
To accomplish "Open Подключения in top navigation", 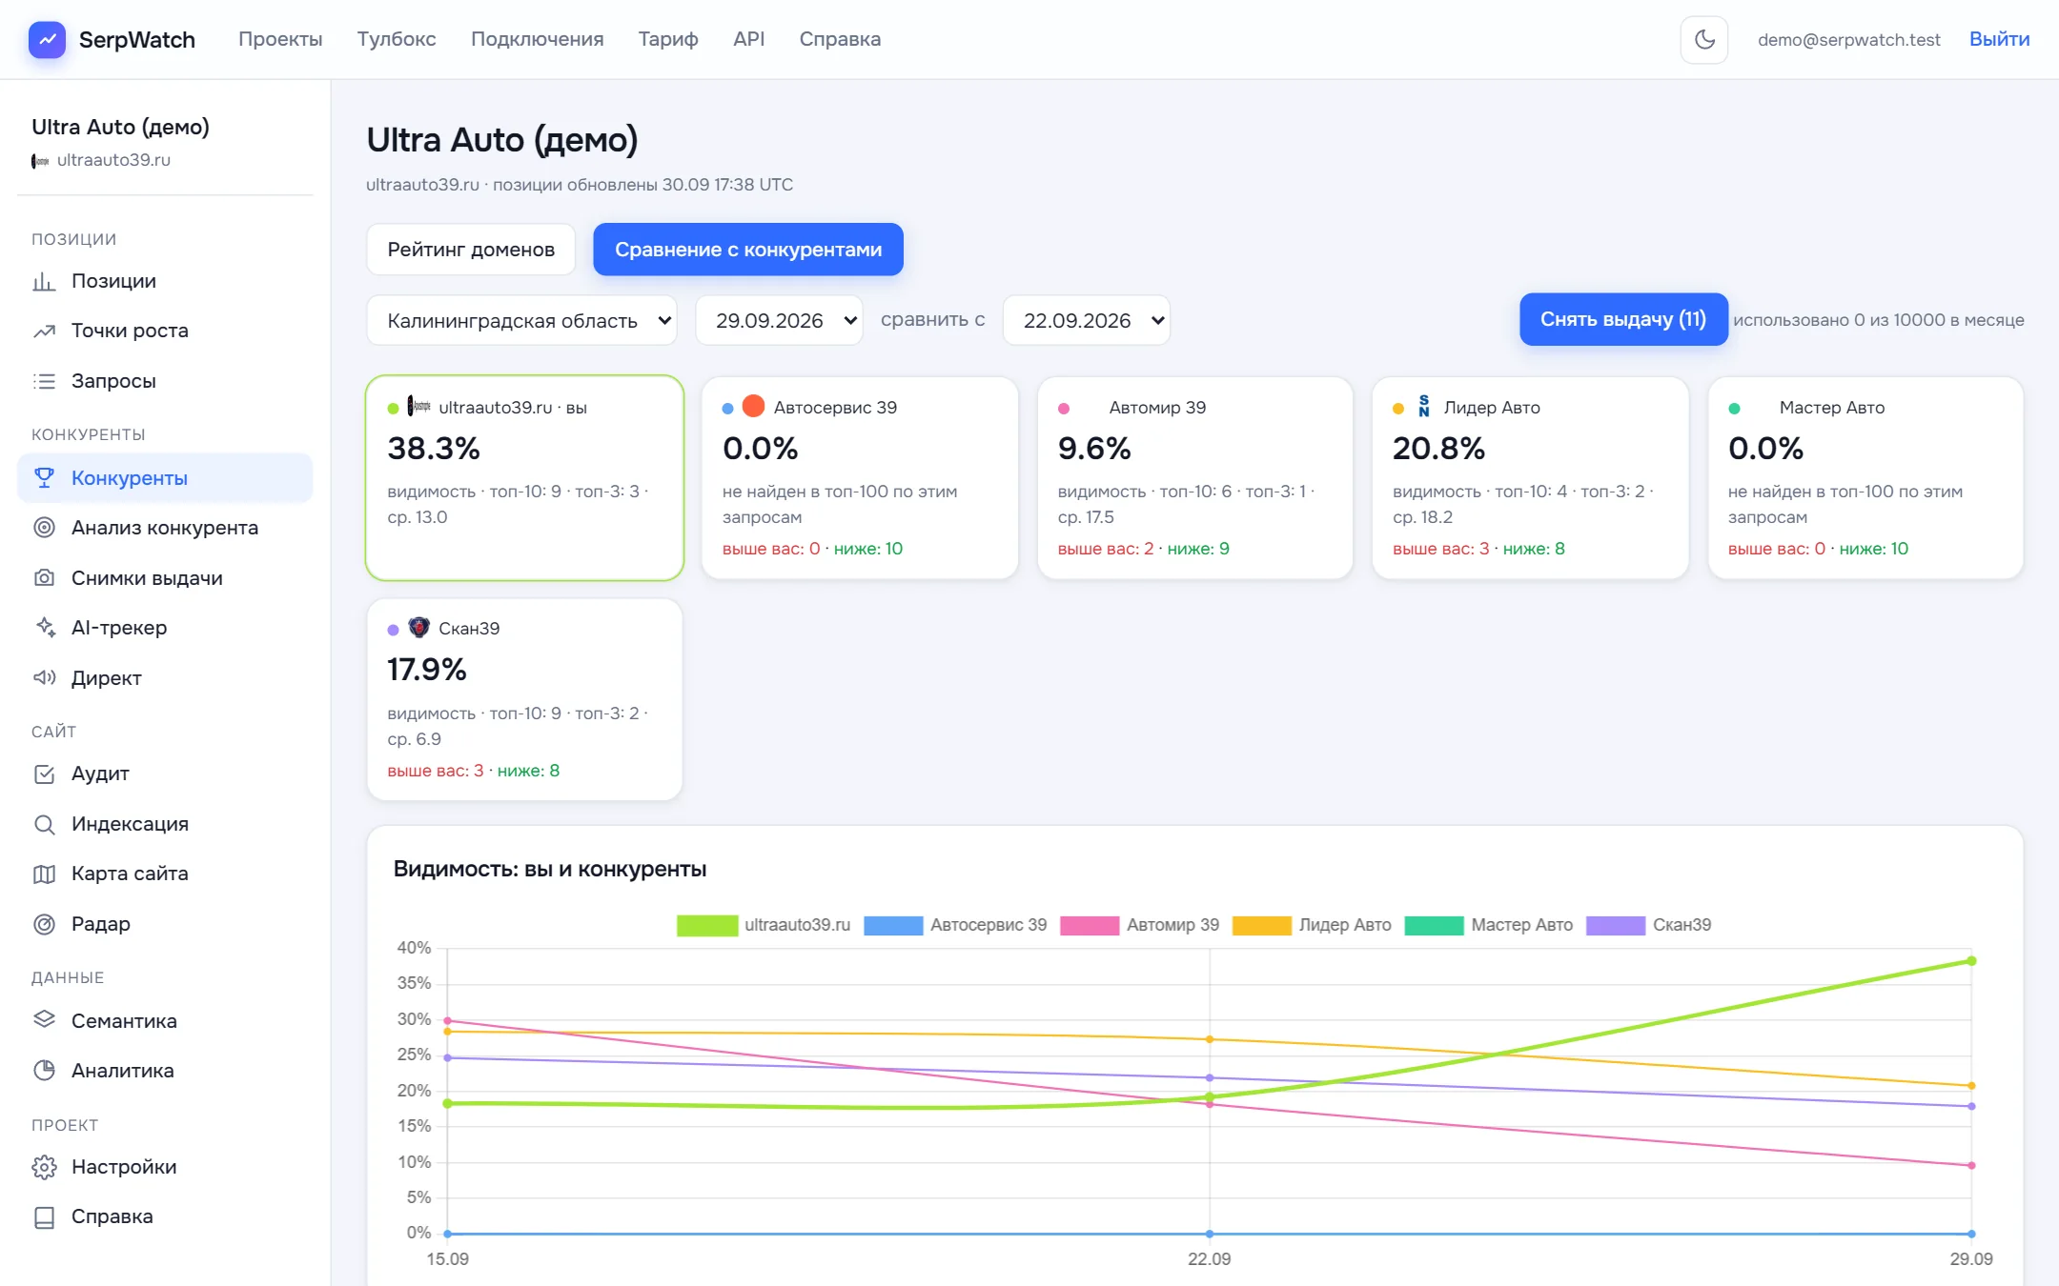I will point(538,39).
